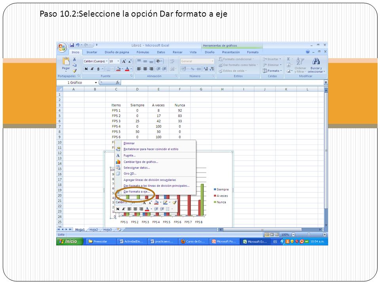Click the Pegar paste icon
Image resolution: width=380 pixels, height=285 pixels.
point(66,62)
